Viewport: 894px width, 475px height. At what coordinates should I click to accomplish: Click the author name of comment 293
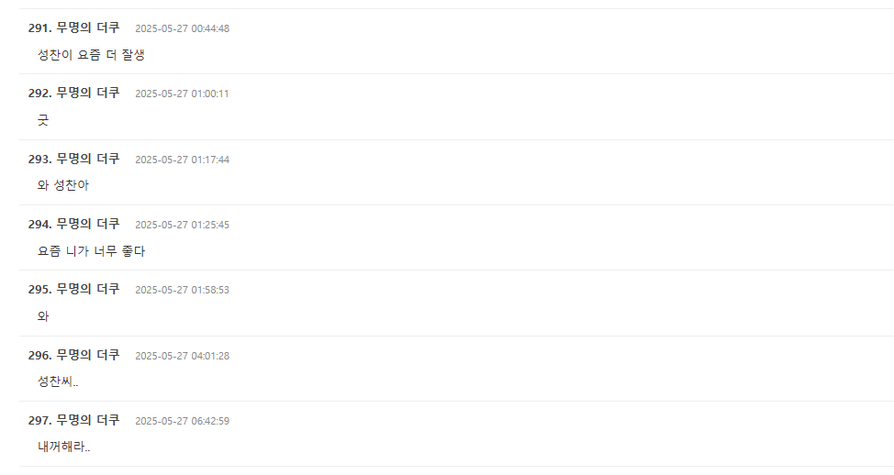coord(87,159)
